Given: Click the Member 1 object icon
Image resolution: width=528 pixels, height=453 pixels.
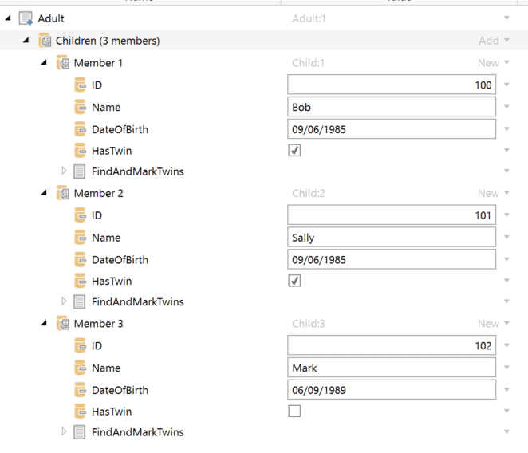Looking at the screenshot, I should coord(63,63).
